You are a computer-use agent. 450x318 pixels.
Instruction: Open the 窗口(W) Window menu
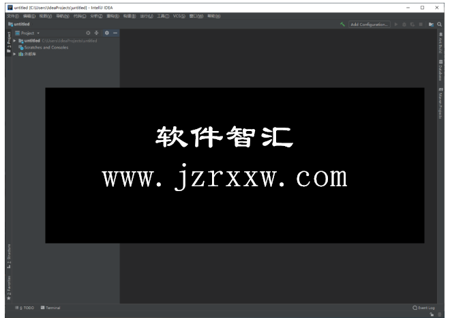click(196, 16)
